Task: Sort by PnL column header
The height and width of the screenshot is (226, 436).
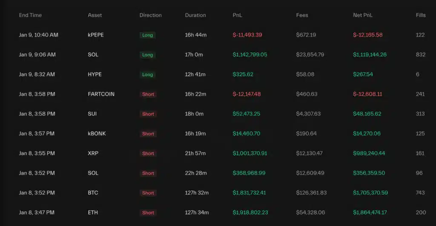Action: pos(238,15)
